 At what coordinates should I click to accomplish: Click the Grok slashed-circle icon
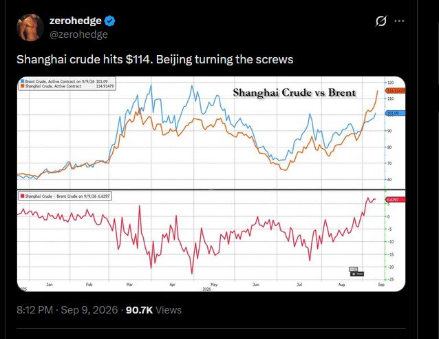click(x=381, y=21)
